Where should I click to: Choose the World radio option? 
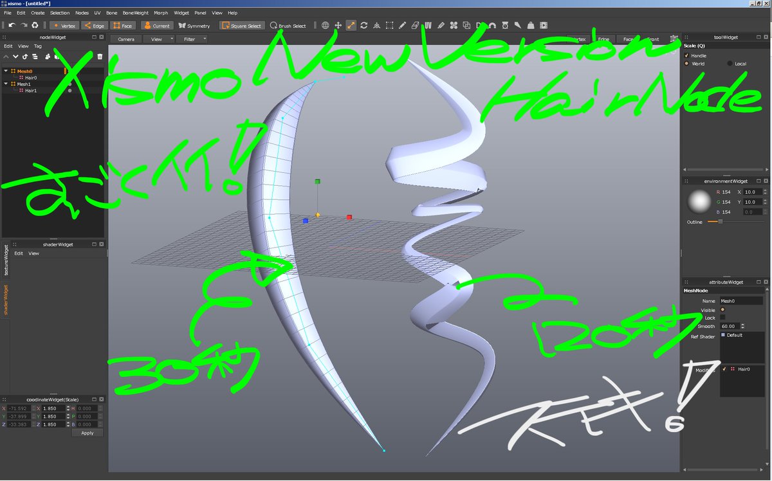686,64
